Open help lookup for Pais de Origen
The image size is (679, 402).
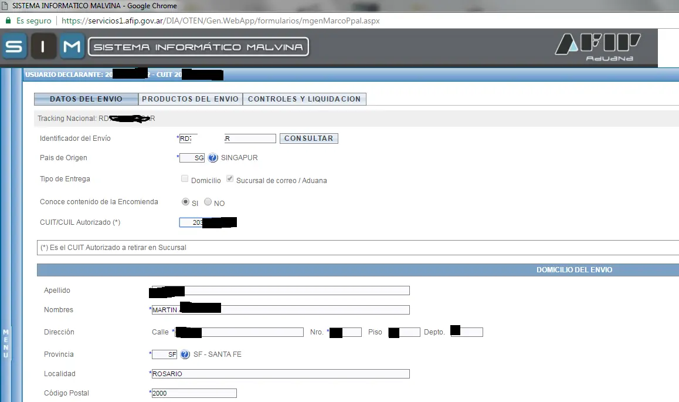pyautogui.click(x=213, y=158)
